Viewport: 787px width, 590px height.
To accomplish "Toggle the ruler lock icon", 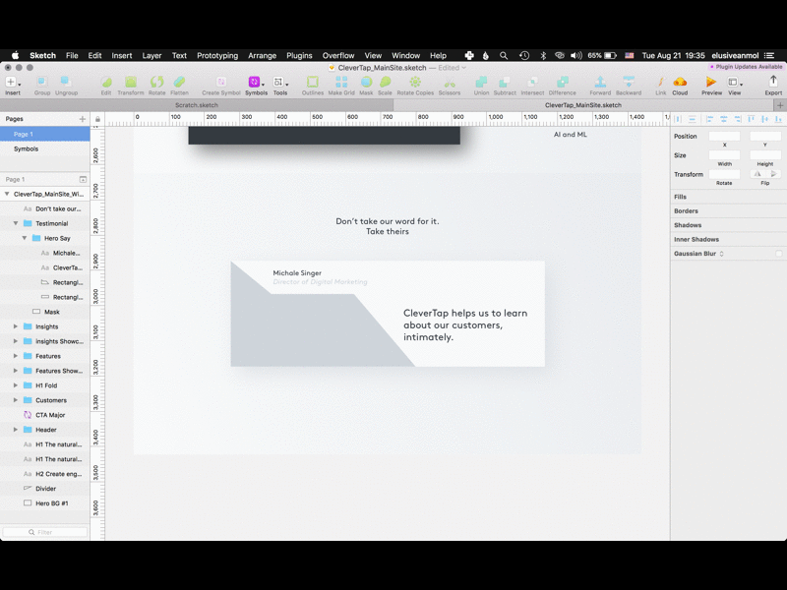I will coord(97,119).
